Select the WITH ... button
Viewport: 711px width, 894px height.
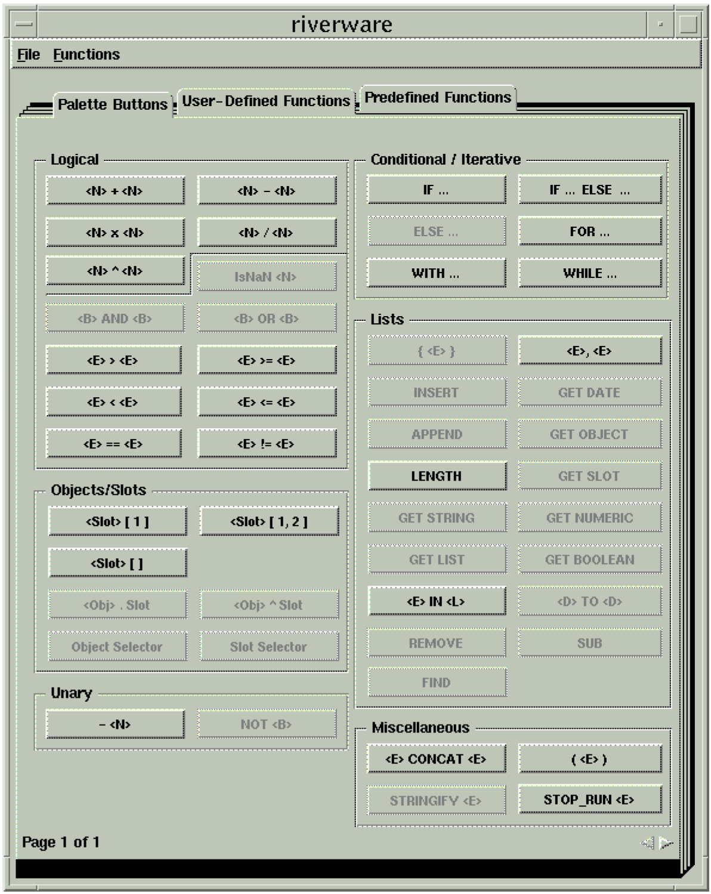tap(436, 273)
